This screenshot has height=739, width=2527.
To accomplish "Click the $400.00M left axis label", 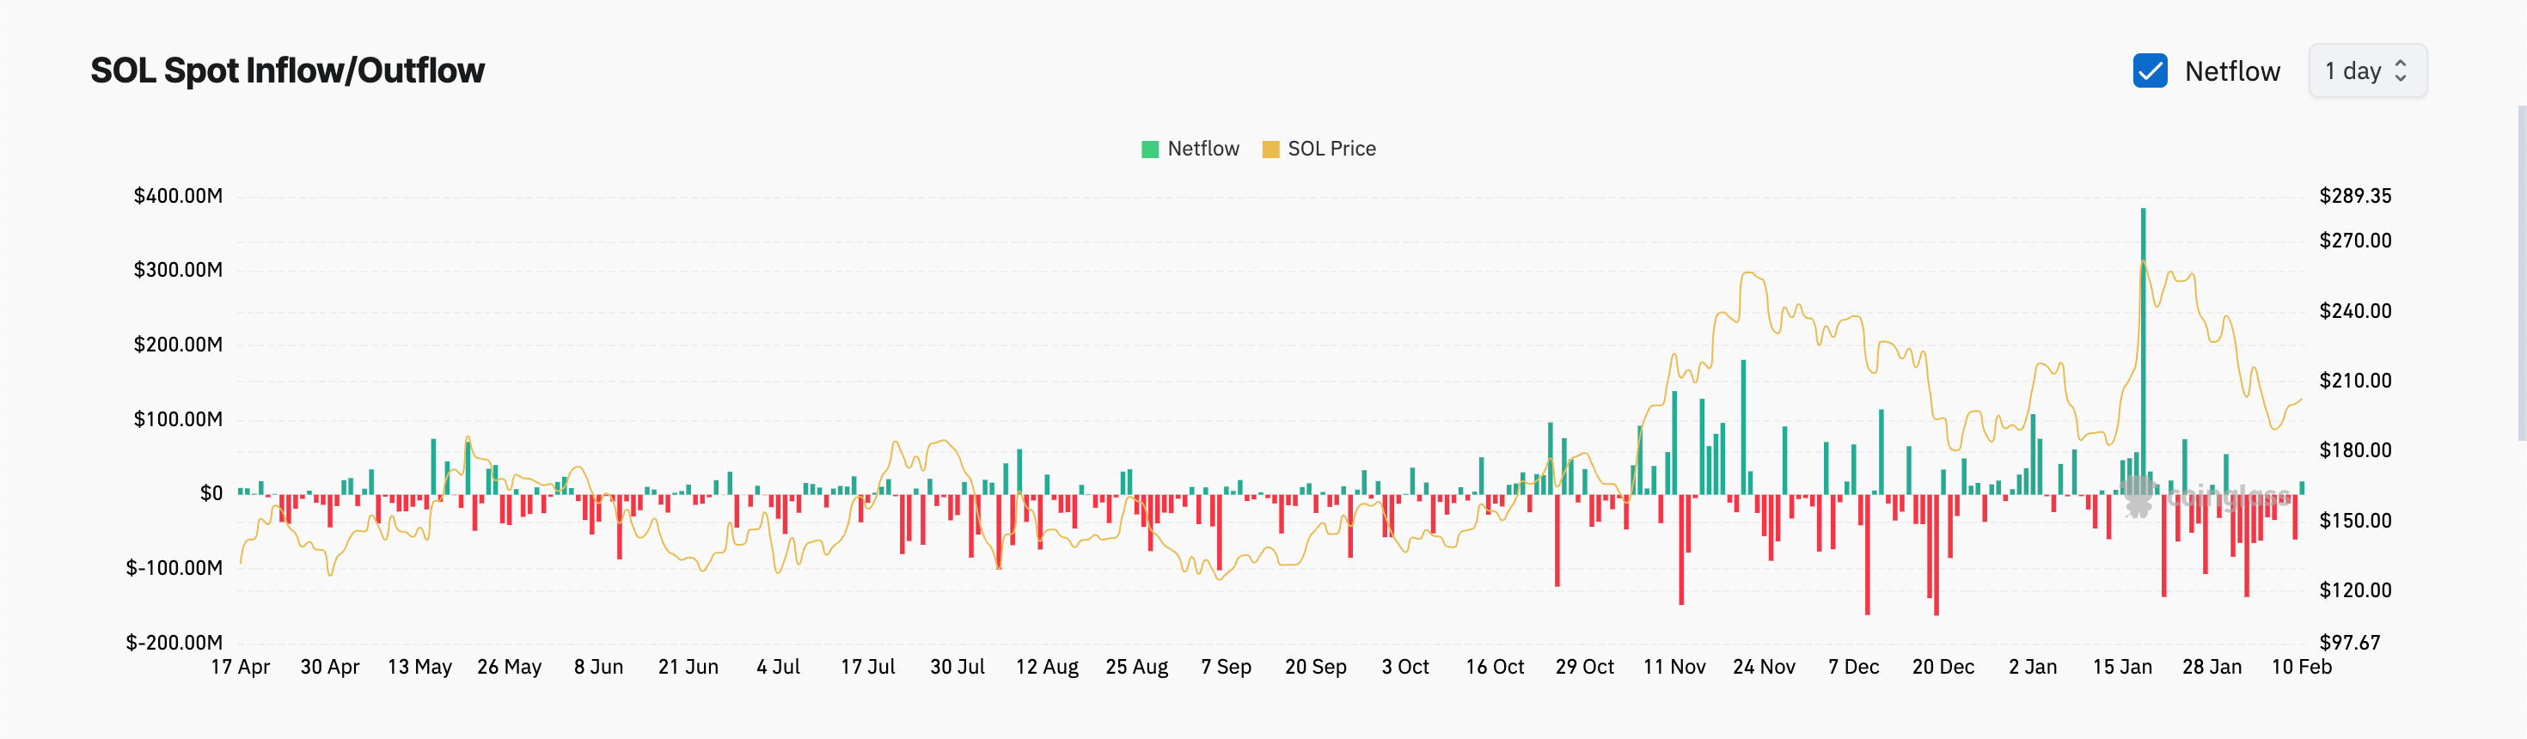I will pos(178,196).
